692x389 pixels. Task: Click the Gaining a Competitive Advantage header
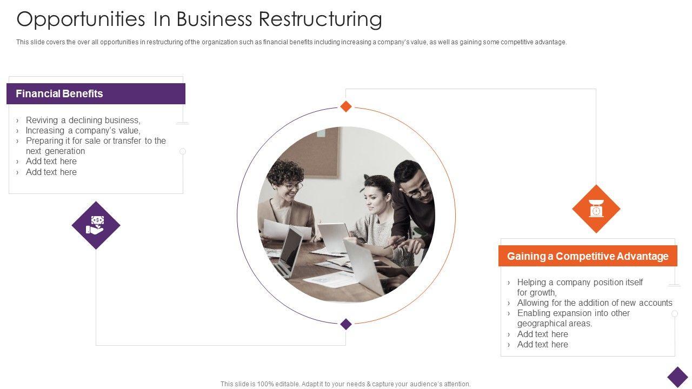pyautogui.click(x=588, y=256)
